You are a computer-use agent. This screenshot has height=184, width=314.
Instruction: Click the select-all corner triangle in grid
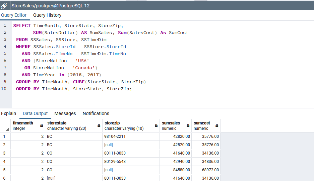click(7, 129)
